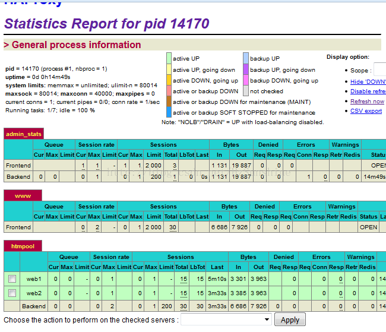
Task: Click Backend row label in htmpool table
Action: point(34,306)
